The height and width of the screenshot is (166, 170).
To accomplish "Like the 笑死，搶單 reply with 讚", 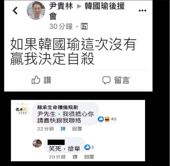I will click(x=75, y=157).
